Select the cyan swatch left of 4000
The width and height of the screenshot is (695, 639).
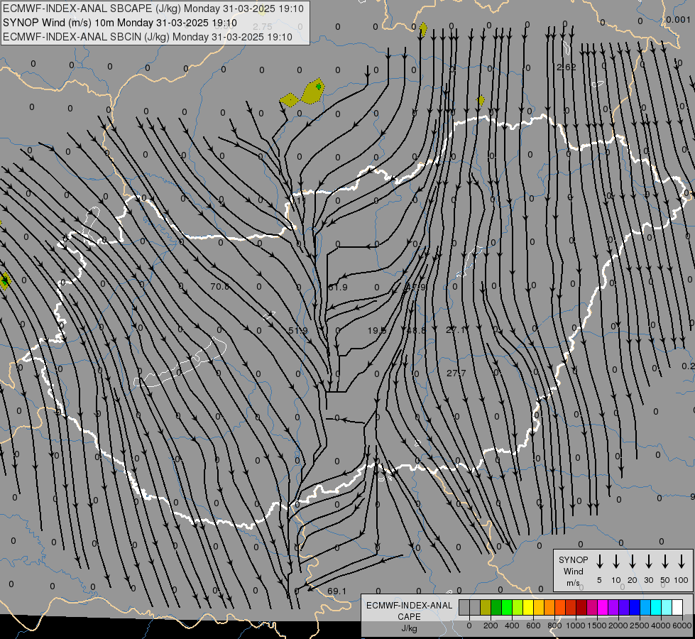click(656, 607)
